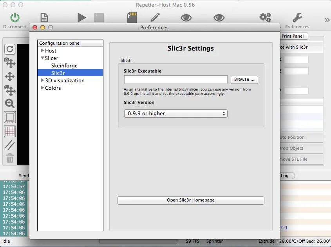Click the pencil edit toolbar icon
331x247 pixels.
click(155, 17)
